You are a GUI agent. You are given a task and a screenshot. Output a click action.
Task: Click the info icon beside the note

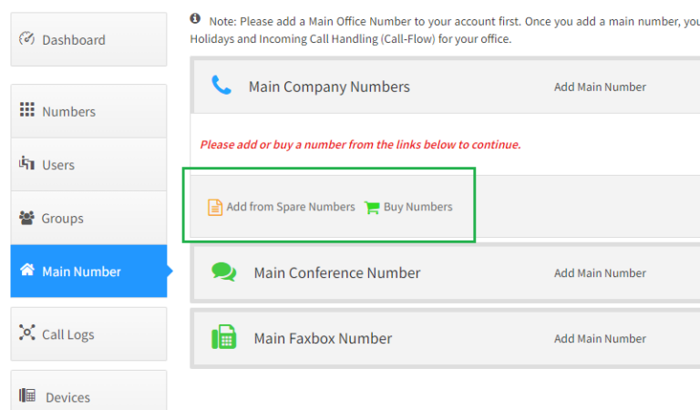point(195,18)
